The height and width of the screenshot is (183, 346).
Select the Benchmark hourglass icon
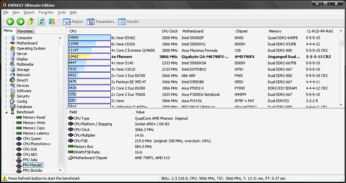[13, 112]
